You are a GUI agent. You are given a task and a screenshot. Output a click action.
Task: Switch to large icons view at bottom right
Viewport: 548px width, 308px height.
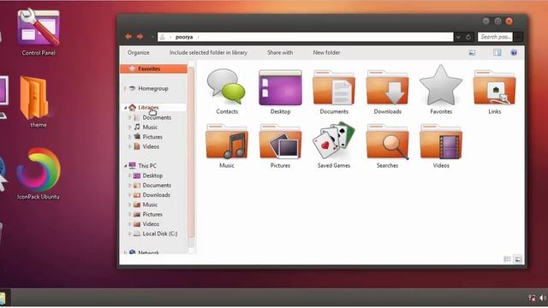coord(518,258)
